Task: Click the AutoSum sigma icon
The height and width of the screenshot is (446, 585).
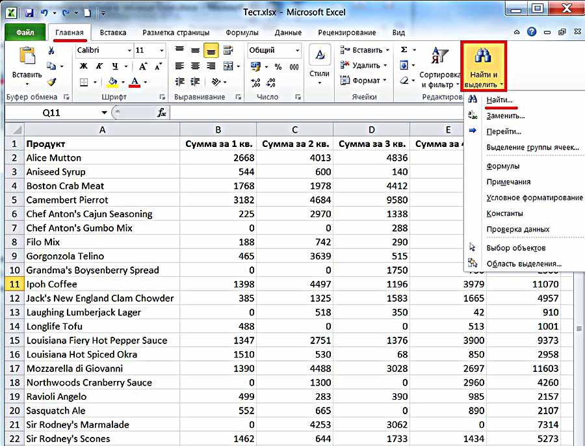Action: point(404,49)
